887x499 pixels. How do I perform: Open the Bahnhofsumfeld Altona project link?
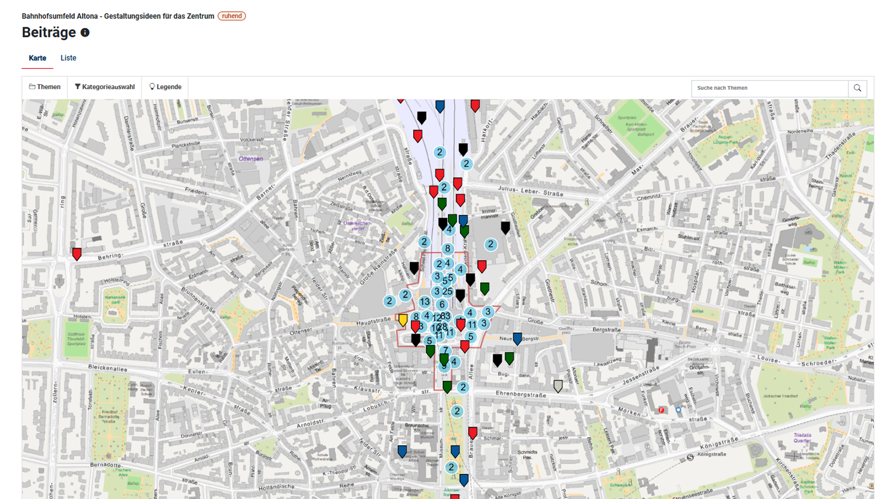tap(116, 16)
